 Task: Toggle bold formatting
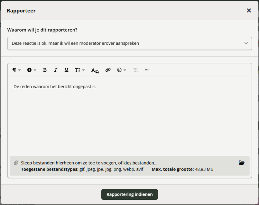pos(45,70)
